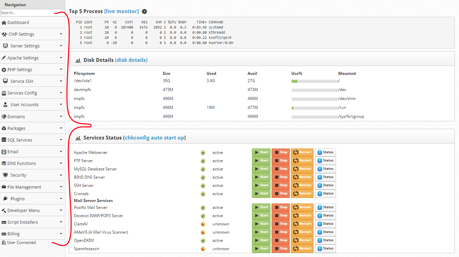Click the Server Settings monitor icon
Viewport: 459px width, 257px height.
point(6,46)
